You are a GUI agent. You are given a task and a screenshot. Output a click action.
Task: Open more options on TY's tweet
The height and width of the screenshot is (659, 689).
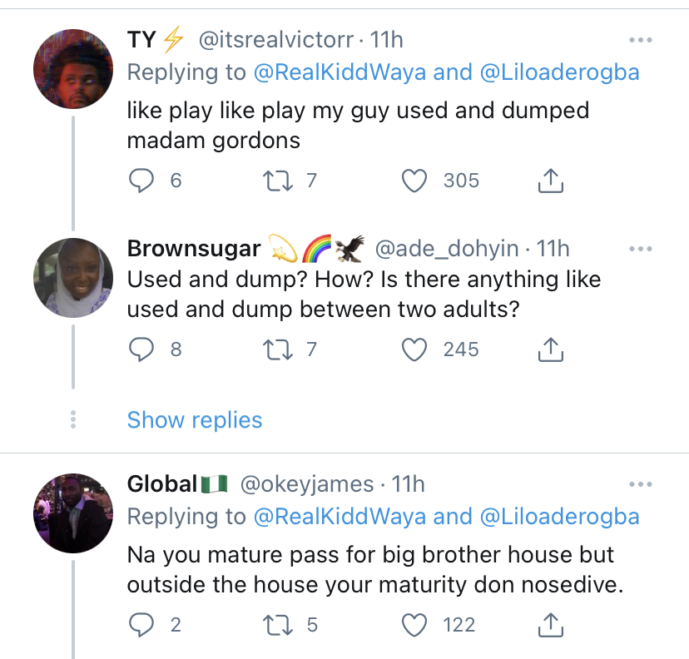pos(640,40)
